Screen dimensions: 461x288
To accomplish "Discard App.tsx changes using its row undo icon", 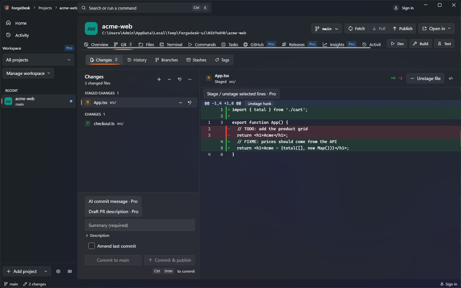I will point(190,103).
